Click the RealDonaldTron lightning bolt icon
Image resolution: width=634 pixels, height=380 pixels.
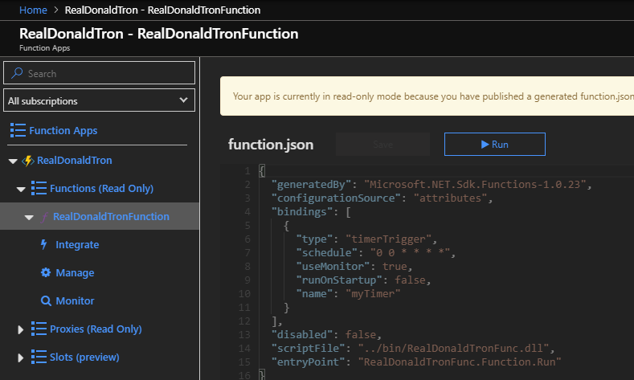(28, 161)
